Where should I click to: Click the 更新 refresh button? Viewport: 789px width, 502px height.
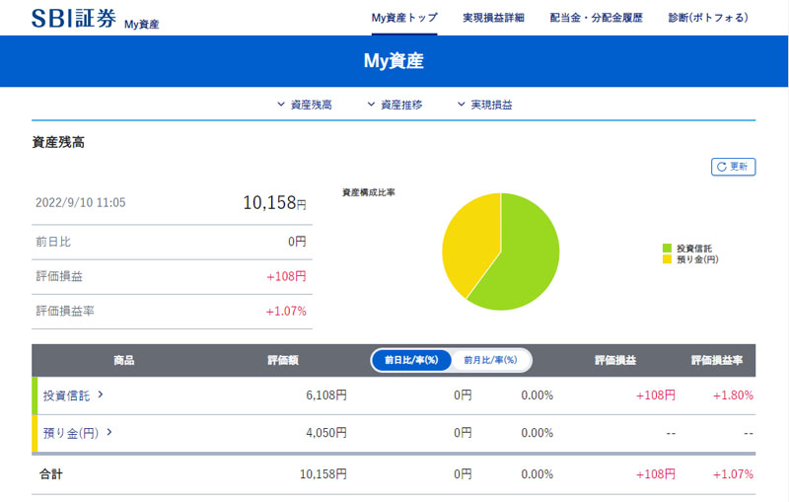(x=733, y=167)
